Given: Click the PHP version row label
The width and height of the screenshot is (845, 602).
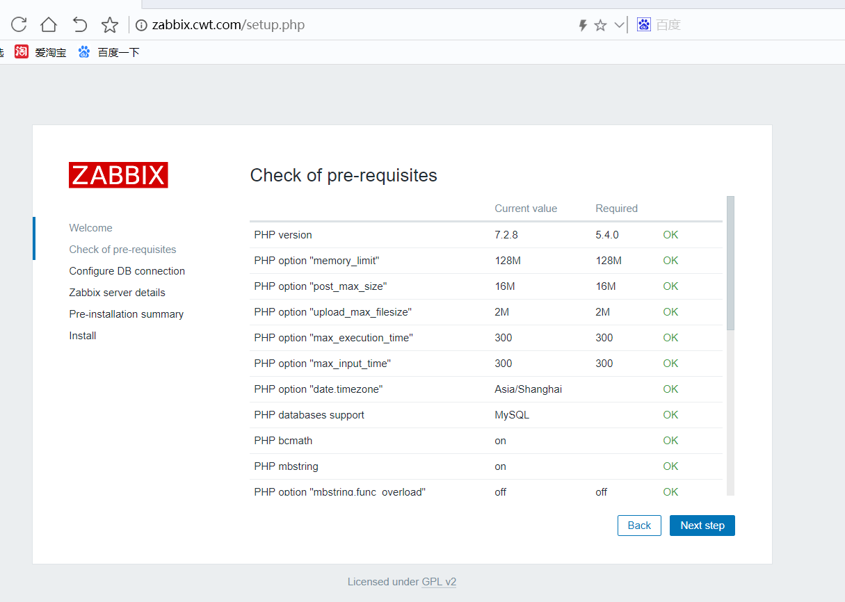Looking at the screenshot, I should tap(282, 235).
